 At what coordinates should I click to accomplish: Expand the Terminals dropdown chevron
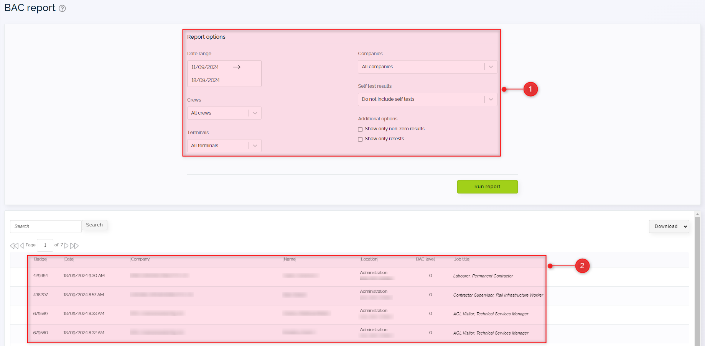(255, 145)
